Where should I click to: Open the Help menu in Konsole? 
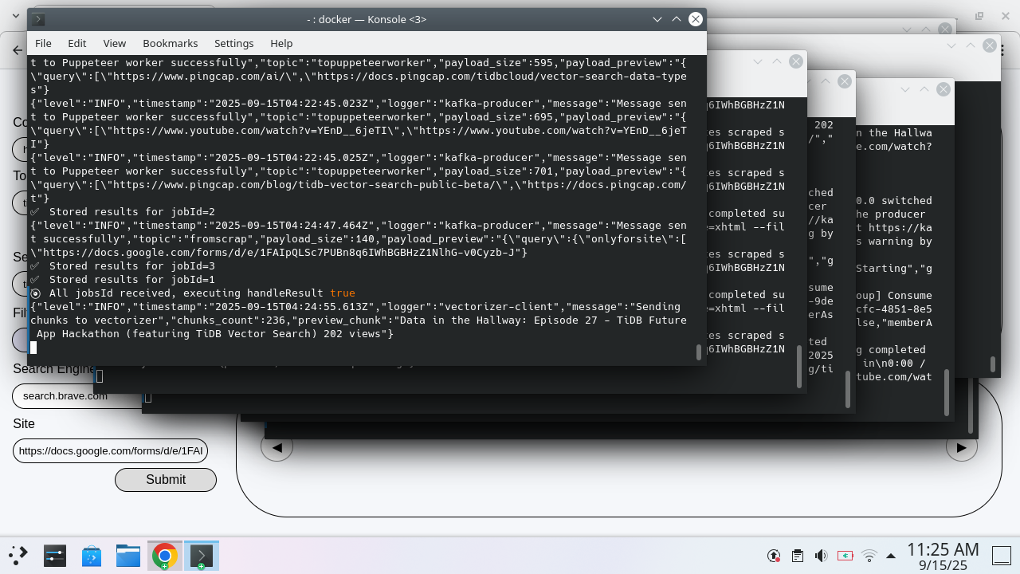pos(281,43)
